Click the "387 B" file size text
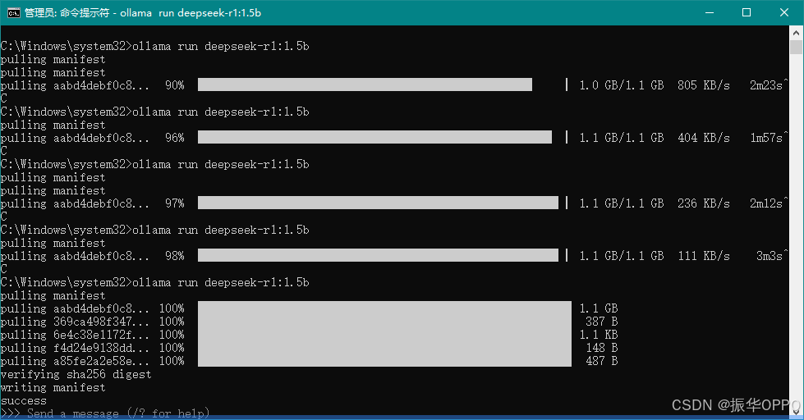 601,322
